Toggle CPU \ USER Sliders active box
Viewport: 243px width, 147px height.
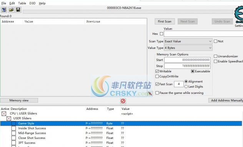point(4,114)
